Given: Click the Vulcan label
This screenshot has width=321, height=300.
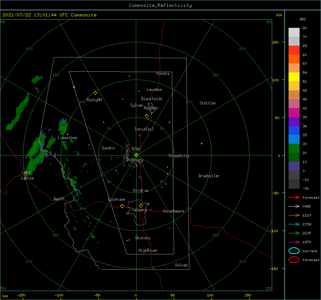Looking at the screenshot, I should (181, 265).
